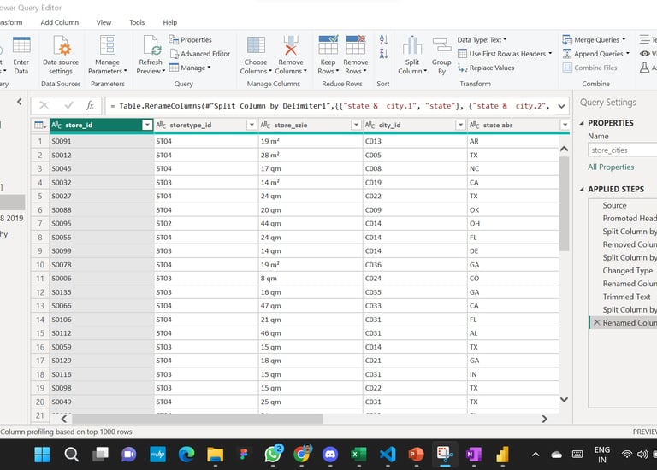Delete the selected Renamed Columns step
This screenshot has width=657, height=470.
click(x=596, y=323)
